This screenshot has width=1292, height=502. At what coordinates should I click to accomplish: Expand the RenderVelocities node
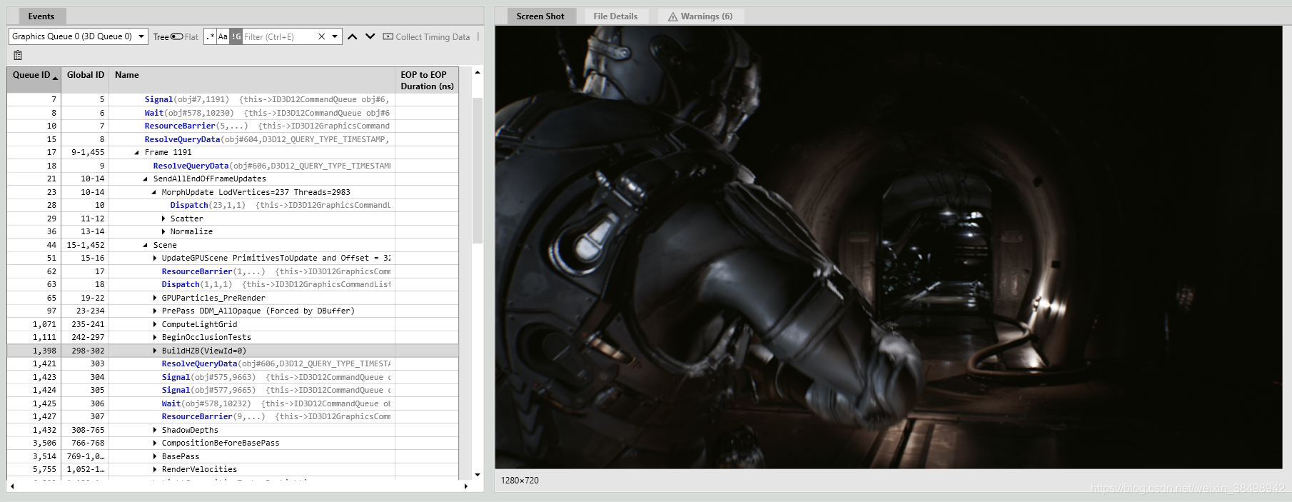point(155,470)
